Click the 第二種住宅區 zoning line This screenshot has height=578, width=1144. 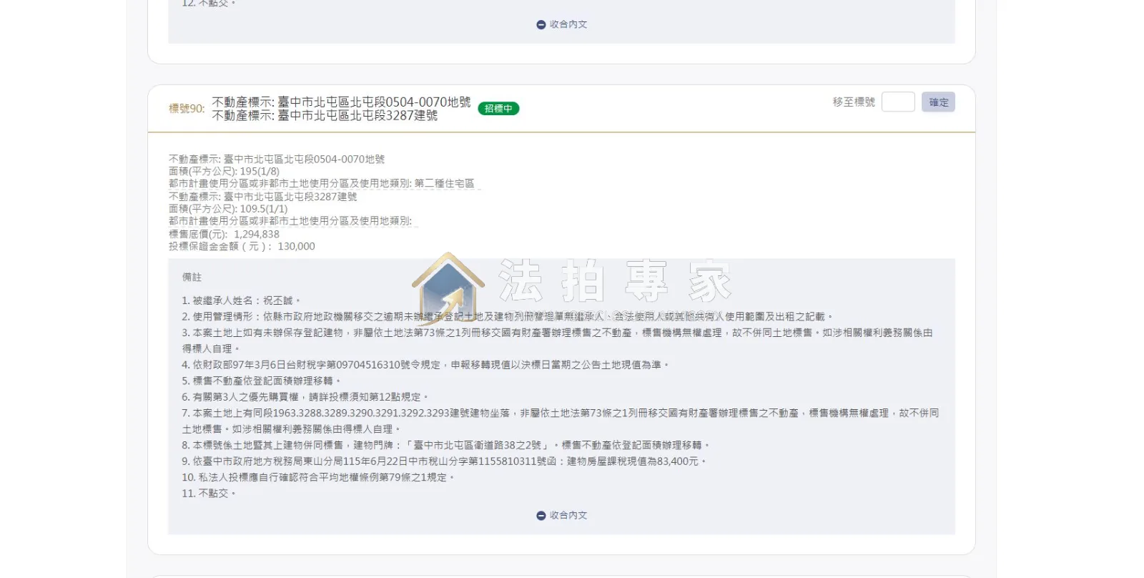(x=322, y=184)
